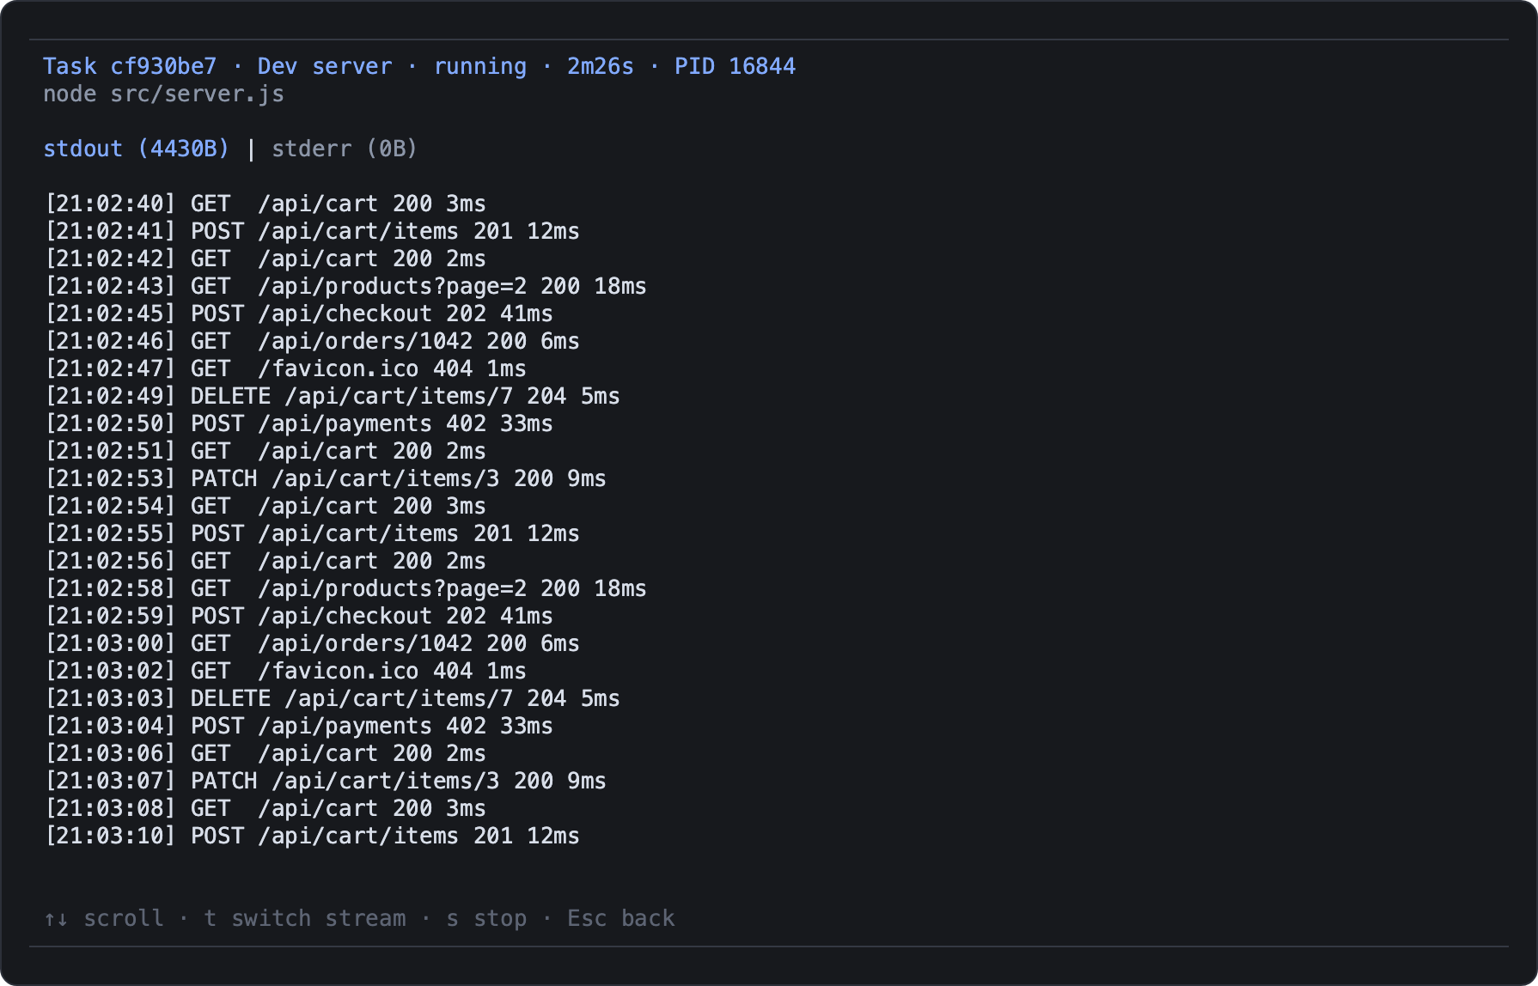Select log line at 21:03:10 POST /api/cart/items

(x=312, y=836)
